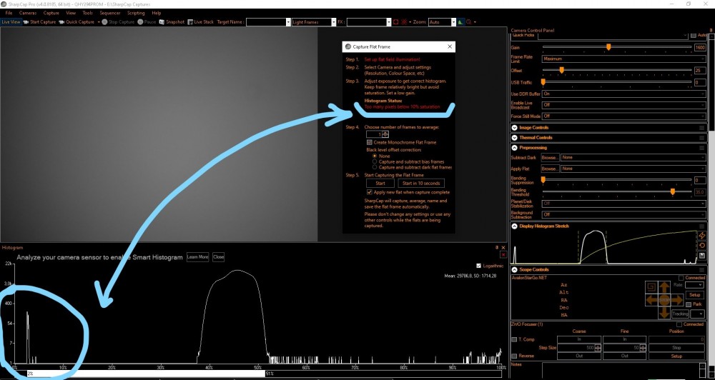Click the Offset slider handle

562,70
